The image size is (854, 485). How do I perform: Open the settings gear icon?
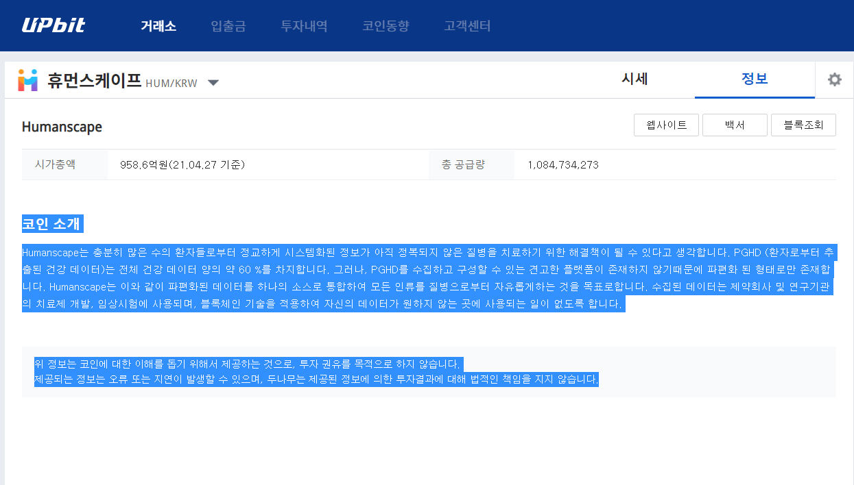[x=834, y=79]
